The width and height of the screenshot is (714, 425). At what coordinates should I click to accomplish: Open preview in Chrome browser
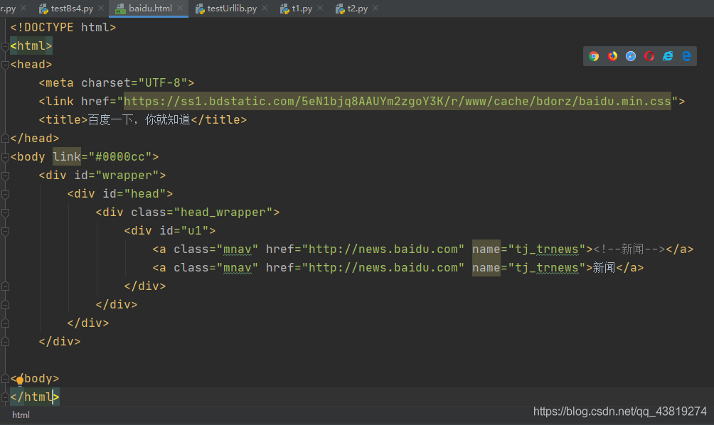(594, 56)
